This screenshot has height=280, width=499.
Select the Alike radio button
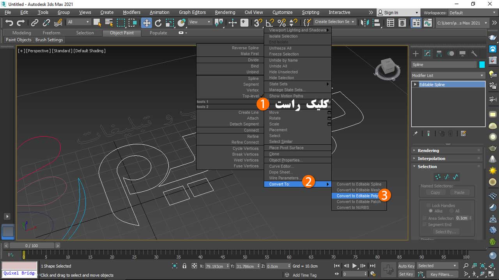tap(431, 211)
